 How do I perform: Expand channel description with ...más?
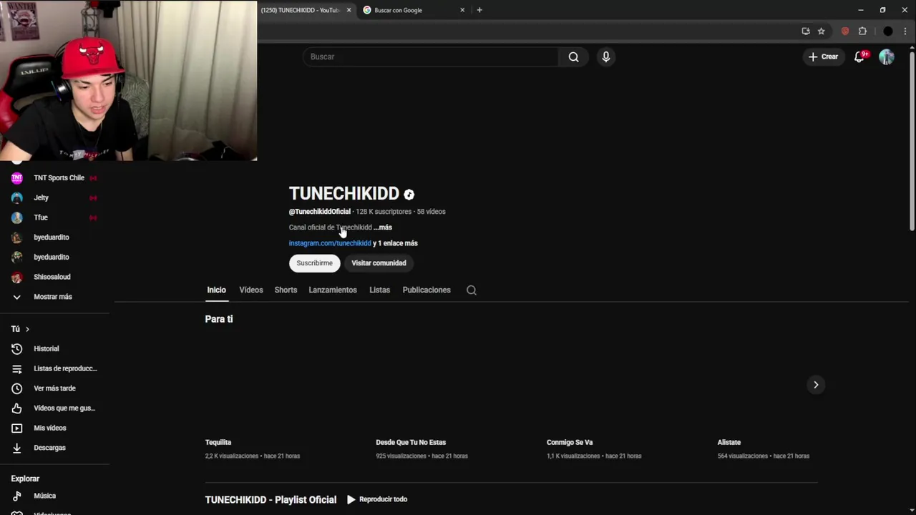383,227
